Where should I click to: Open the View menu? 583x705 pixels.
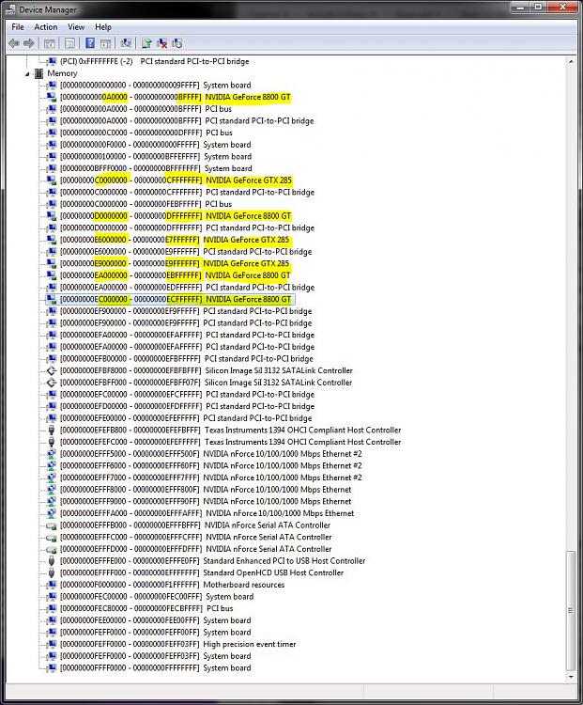click(x=76, y=27)
